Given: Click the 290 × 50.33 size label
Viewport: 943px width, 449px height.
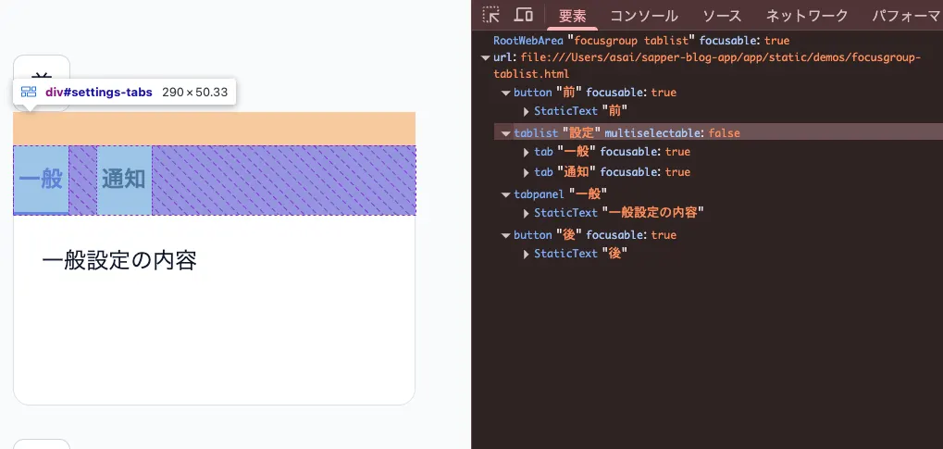Looking at the screenshot, I should (195, 92).
